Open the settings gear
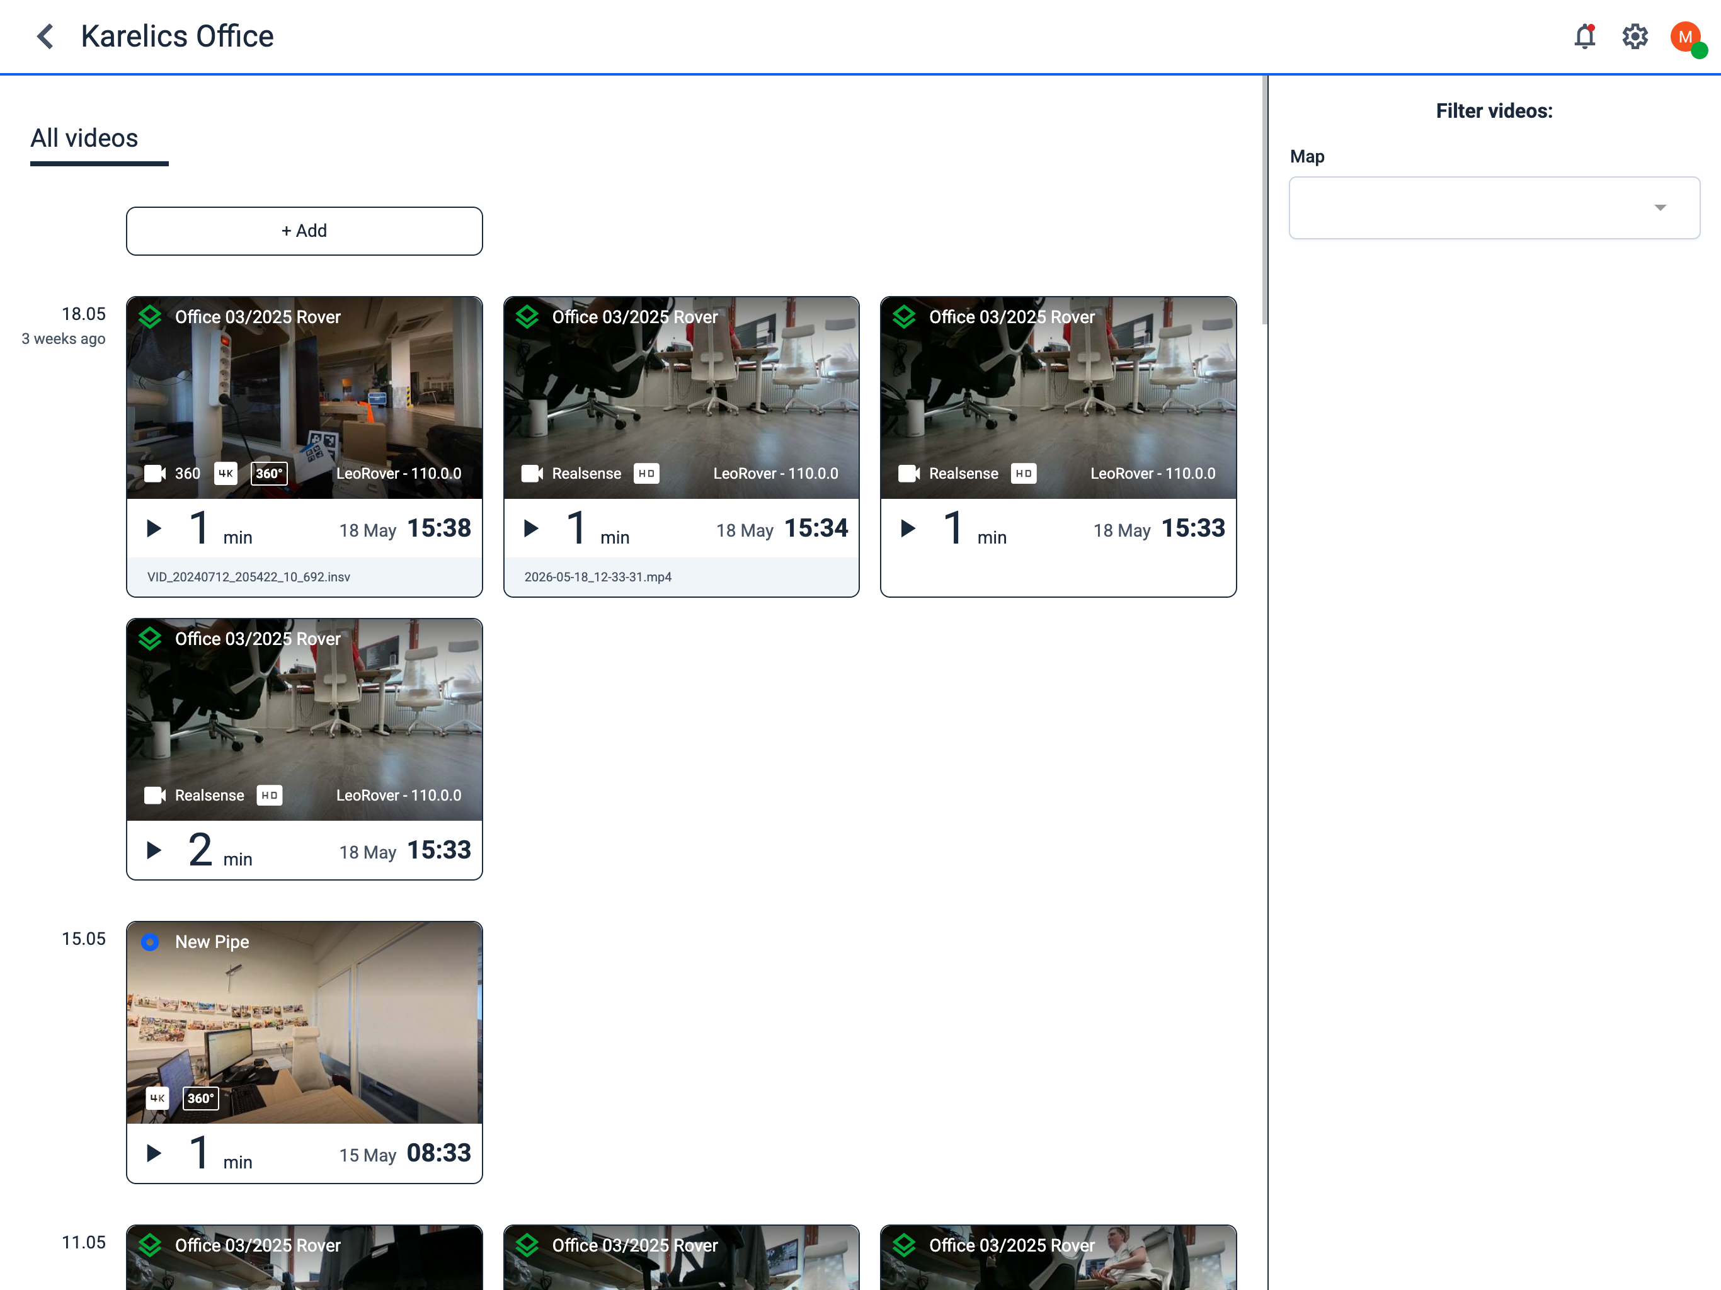This screenshot has height=1290, width=1721. (1635, 37)
